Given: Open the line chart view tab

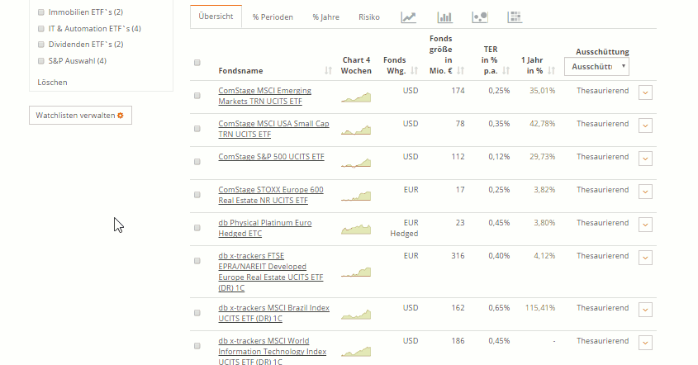Looking at the screenshot, I should point(408,17).
